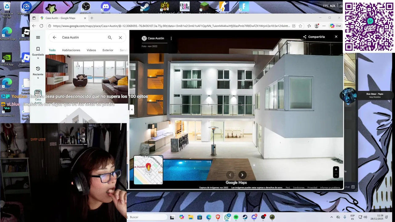This screenshot has height=222, width=395.
Task: Click the Perú footer link
Action: pos(288,187)
